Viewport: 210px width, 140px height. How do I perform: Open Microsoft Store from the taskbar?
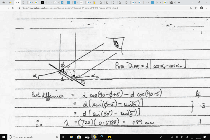pyautogui.click(x=79, y=137)
